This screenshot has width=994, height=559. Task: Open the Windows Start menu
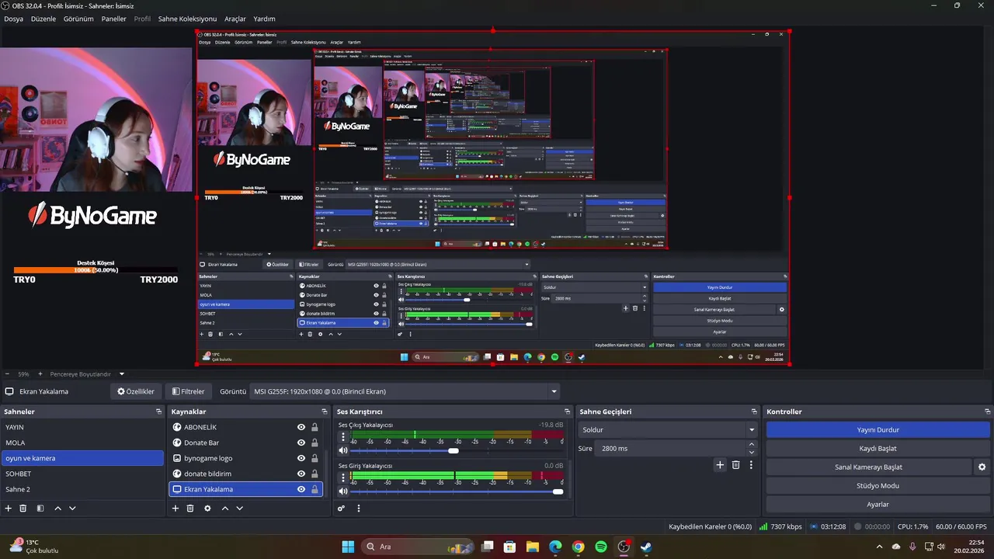click(348, 547)
